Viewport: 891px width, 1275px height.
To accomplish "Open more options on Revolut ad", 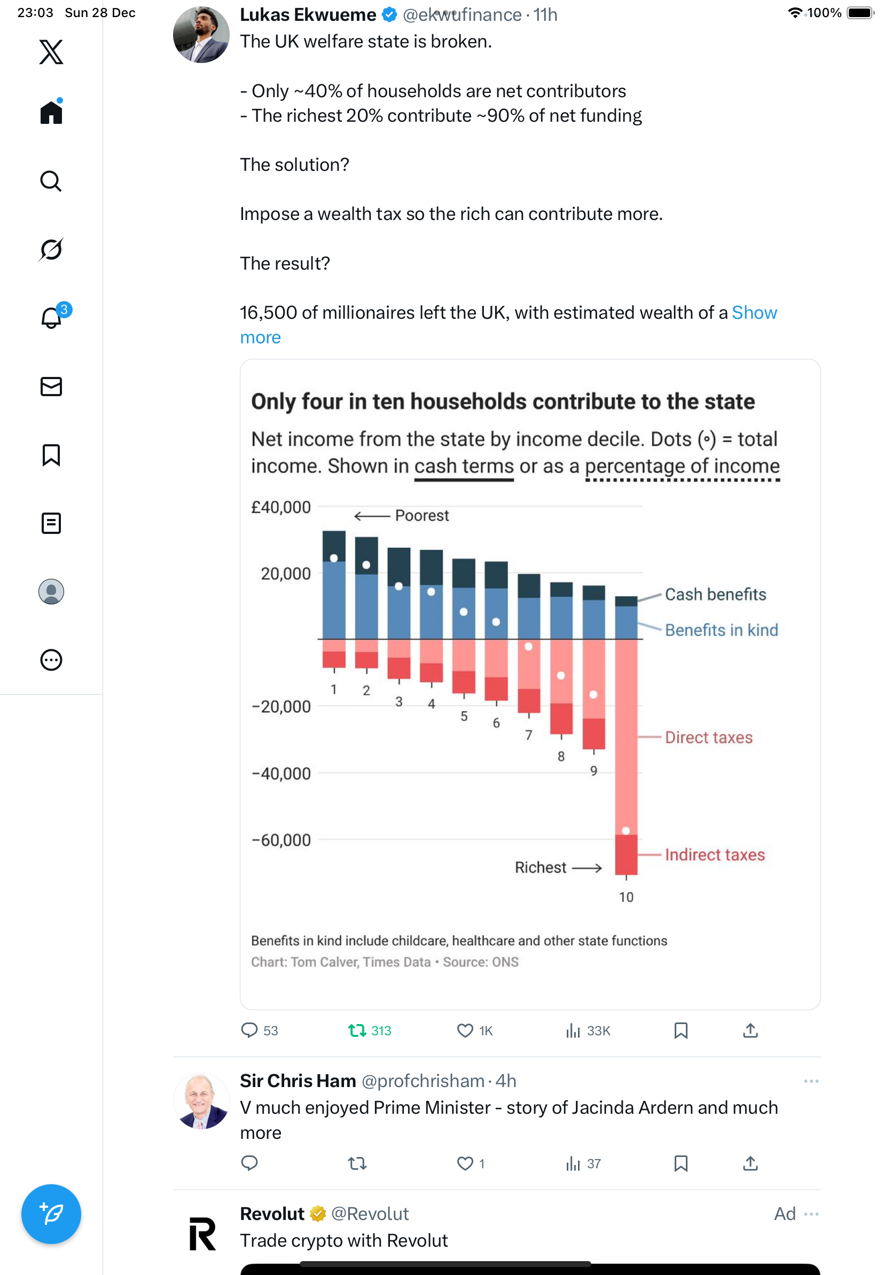I will pos(811,1214).
